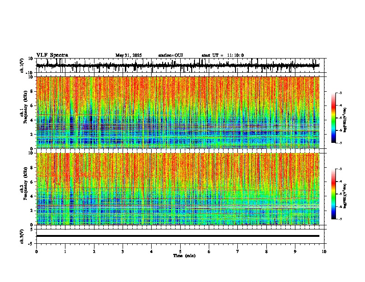This screenshot has width=365, height=282.
Task: Click the time axis tick label '8'
Action: click(x=266, y=252)
